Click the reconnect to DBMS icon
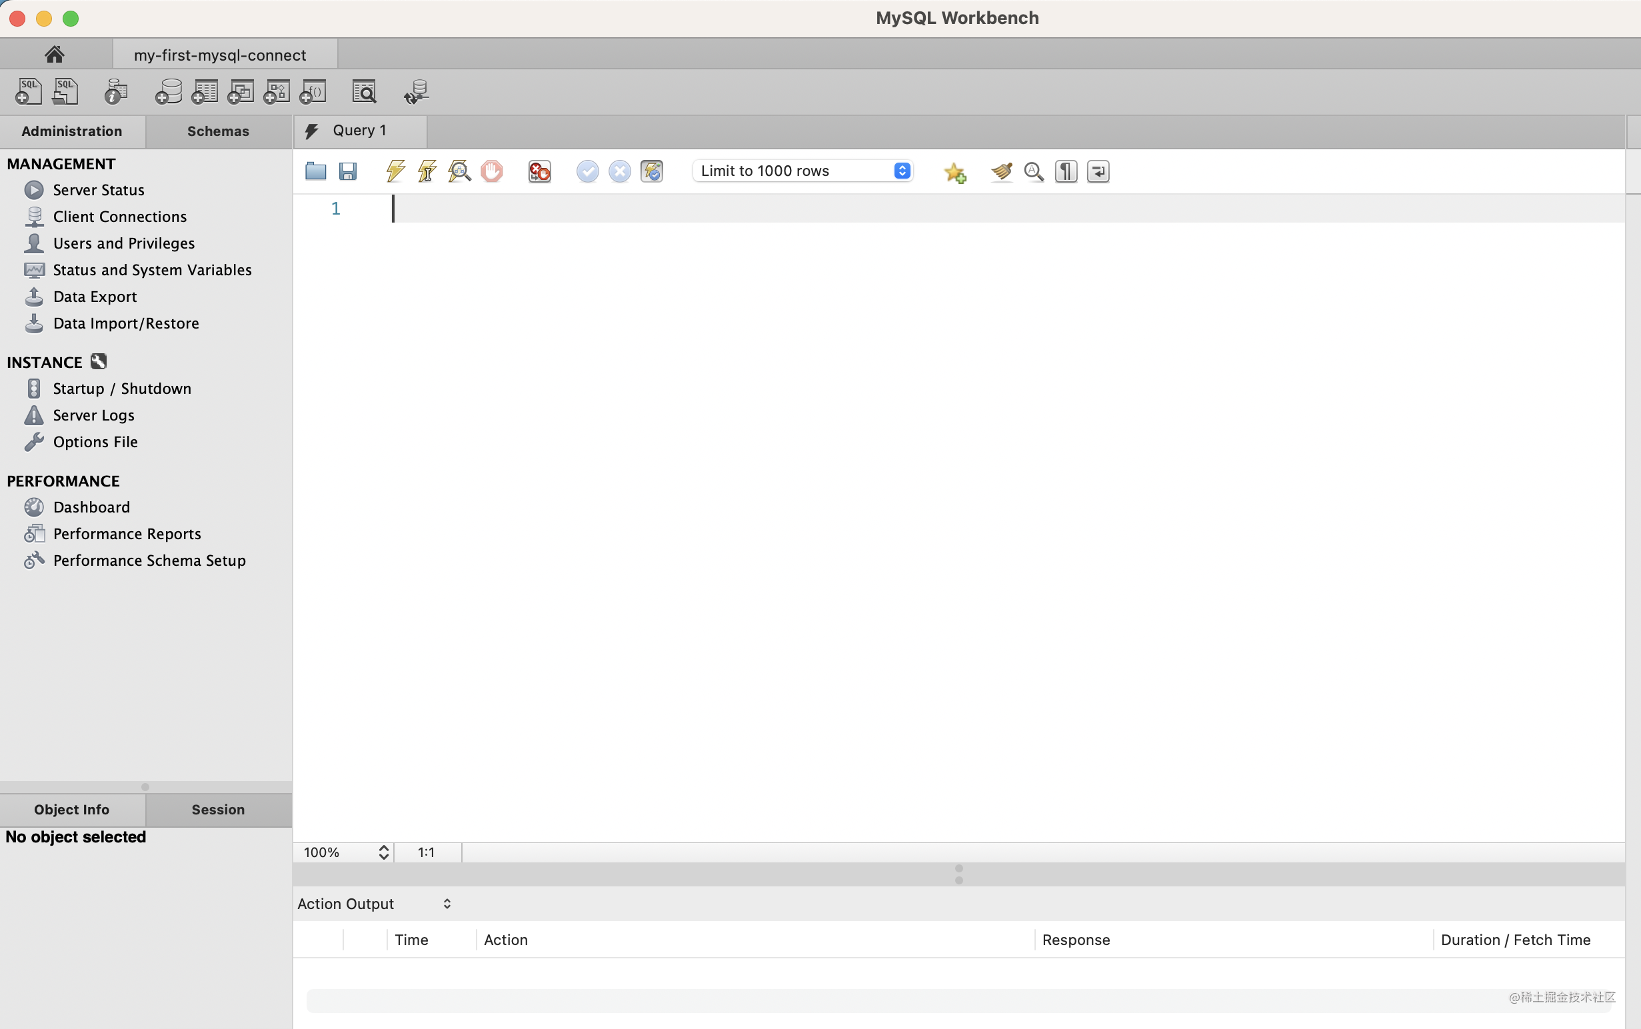Image resolution: width=1641 pixels, height=1029 pixels. coord(416,92)
